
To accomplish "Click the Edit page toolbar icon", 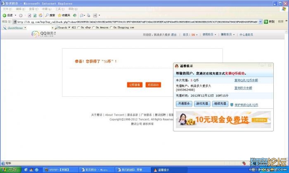I will click(95, 15).
